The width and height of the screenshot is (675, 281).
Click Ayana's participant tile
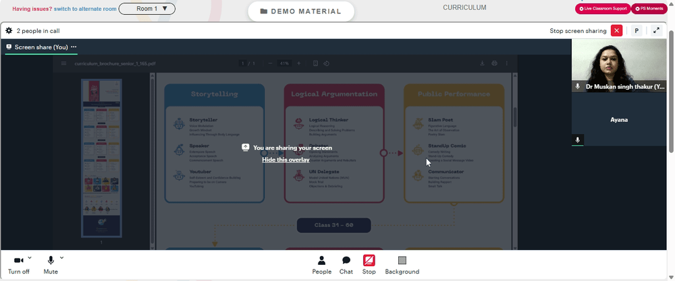click(x=618, y=119)
